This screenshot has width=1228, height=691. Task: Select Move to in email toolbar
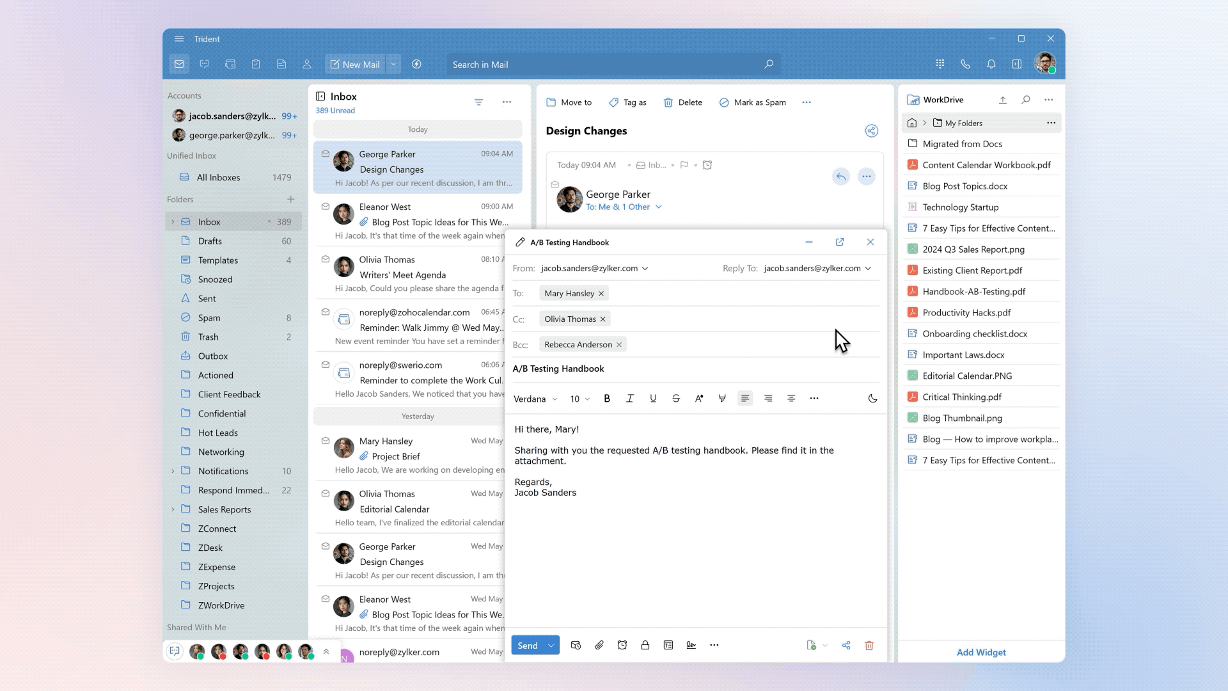pyautogui.click(x=569, y=102)
